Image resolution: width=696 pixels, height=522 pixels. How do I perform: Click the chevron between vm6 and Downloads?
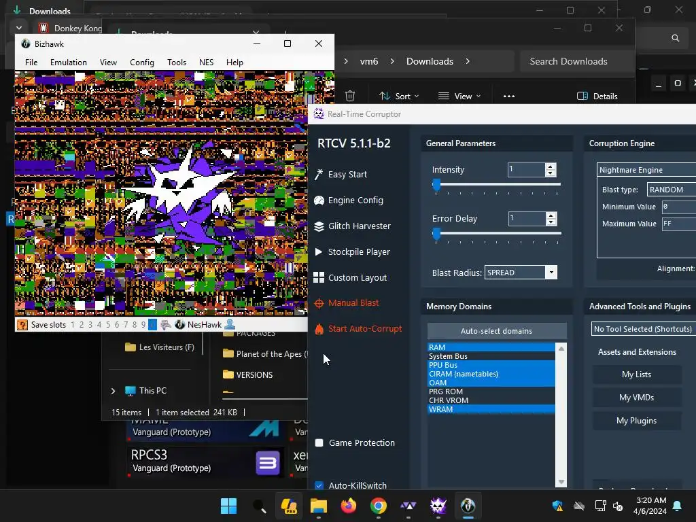pyautogui.click(x=392, y=61)
